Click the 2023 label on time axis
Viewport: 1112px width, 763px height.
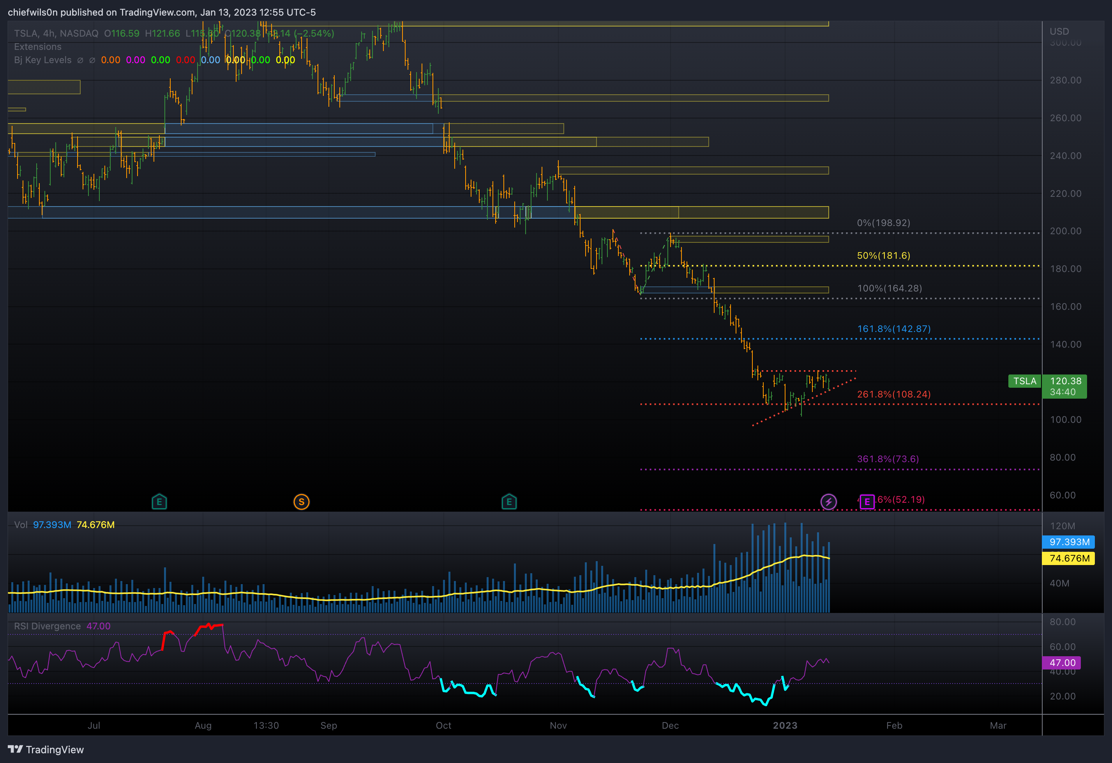[x=785, y=725]
